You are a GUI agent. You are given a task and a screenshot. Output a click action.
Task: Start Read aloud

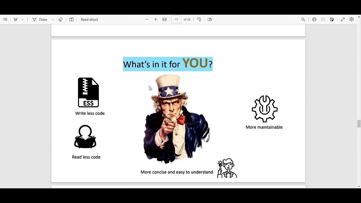tap(89, 19)
